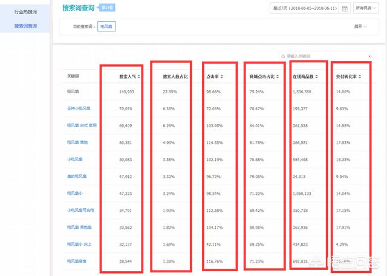Sort by 点击率 column arrows
This screenshot has height=276, width=387.
pos(222,77)
